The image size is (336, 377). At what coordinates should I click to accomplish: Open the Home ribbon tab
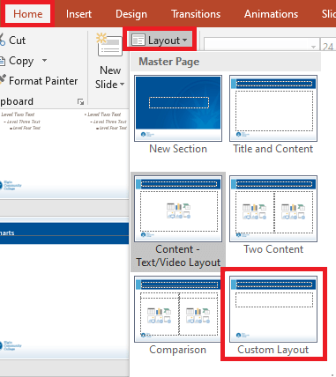click(27, 14)
